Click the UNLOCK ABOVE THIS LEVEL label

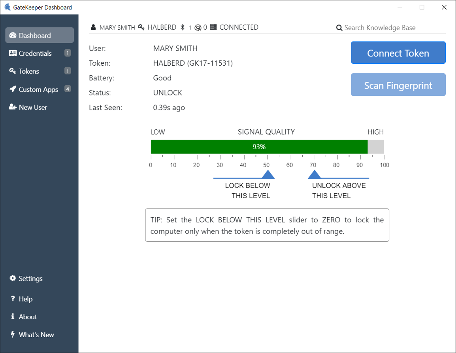(339, 190)
